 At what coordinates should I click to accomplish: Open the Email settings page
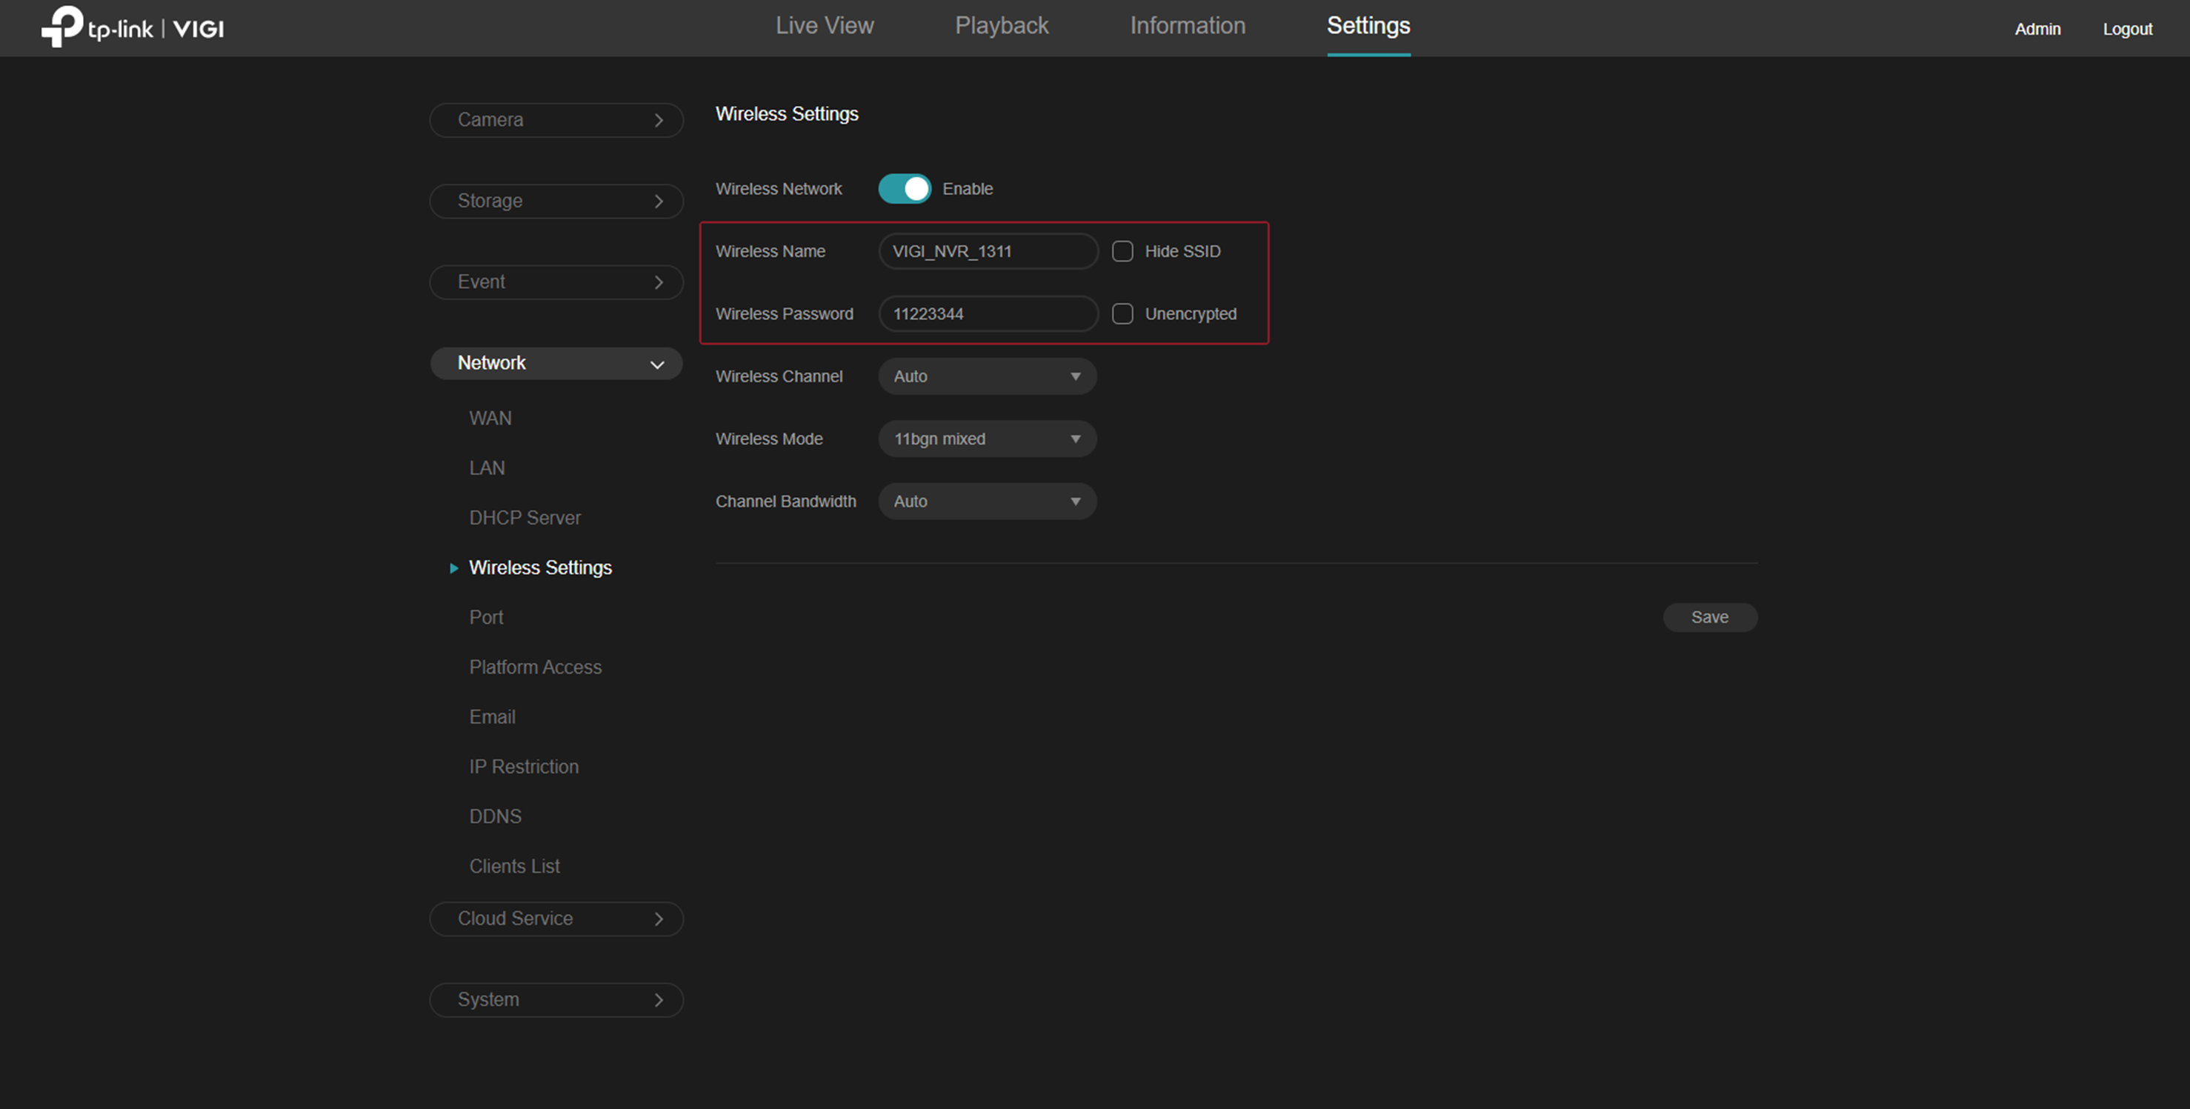491,716
